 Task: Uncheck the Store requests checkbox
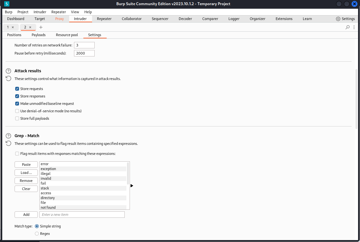pos(17,89)
